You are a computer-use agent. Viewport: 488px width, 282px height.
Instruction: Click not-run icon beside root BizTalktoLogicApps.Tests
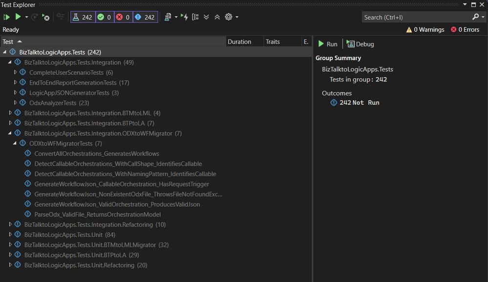coord(13,52)
